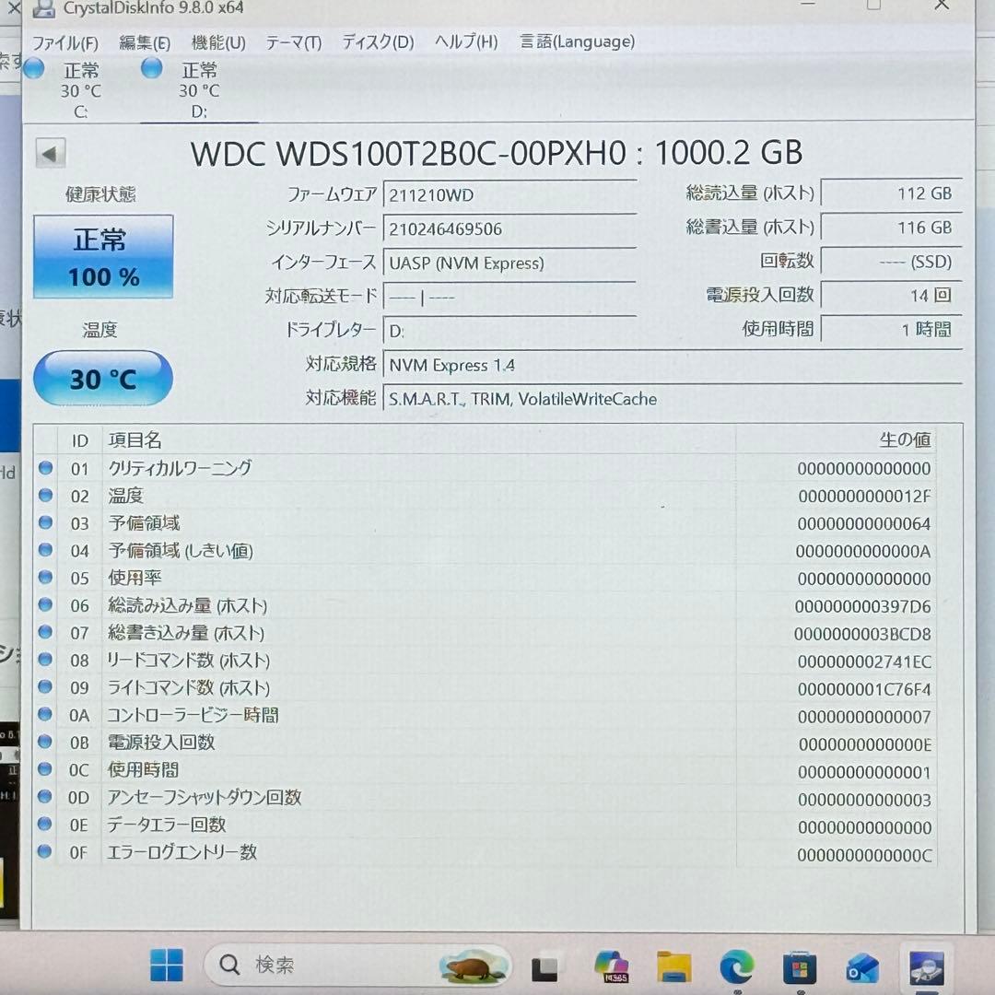Select raw value 00000003BCD8

pos(863,634)
